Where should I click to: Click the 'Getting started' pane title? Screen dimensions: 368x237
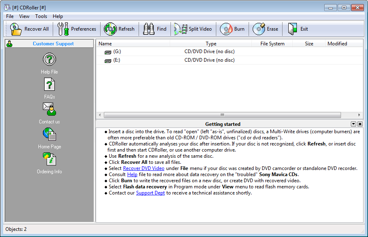[x=223, y=124]
